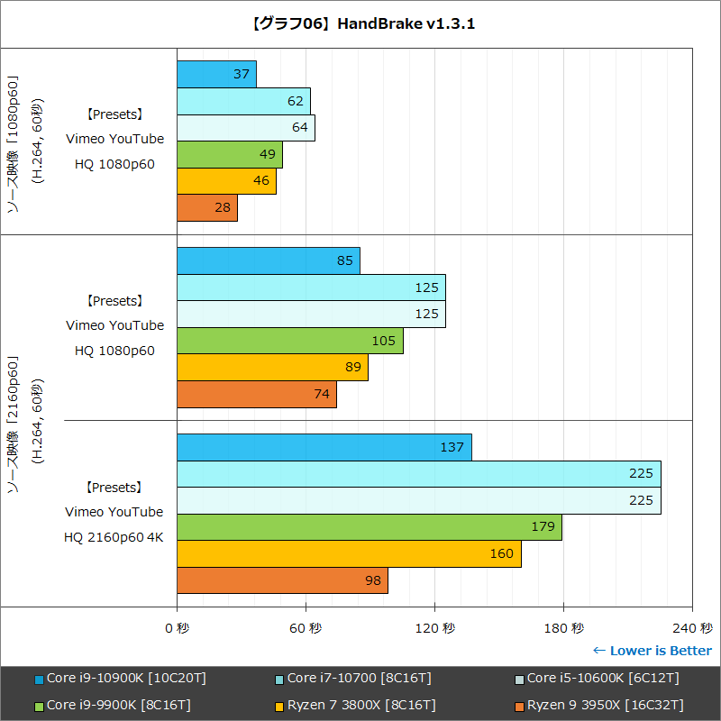721x721 pixels.
Task: Click the ソース映像「2160p60」 vertical group label
Action: point(13,424)
